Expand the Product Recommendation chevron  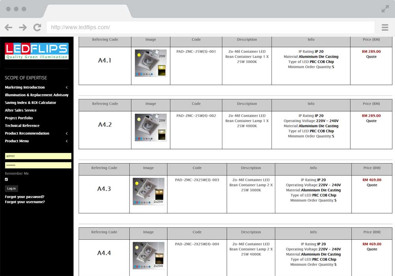(x=67, y=134)
